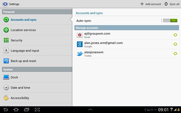Tap the mobile signal strength icon

175,110
